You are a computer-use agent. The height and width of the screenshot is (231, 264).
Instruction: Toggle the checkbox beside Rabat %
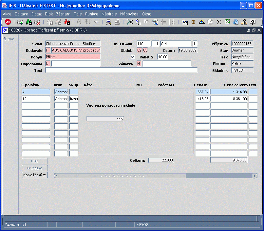pyautogui.click(x=133, y=57)
